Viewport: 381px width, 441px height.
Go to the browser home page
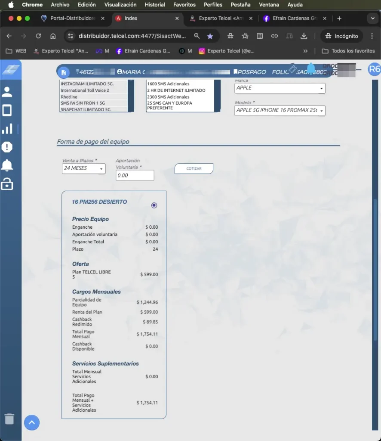pos(53,36)
